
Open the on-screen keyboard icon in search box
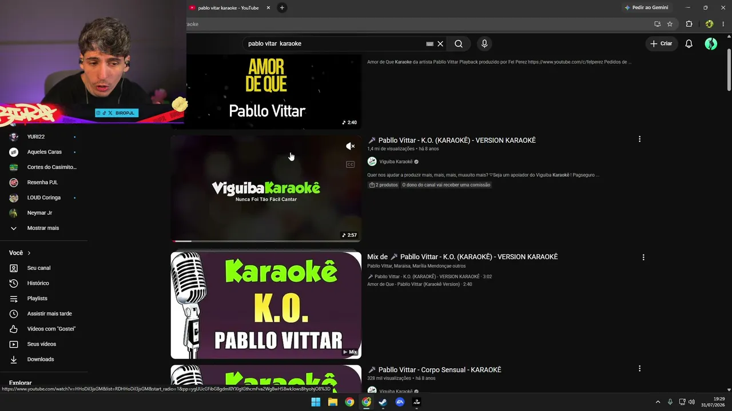click(429, 44)
